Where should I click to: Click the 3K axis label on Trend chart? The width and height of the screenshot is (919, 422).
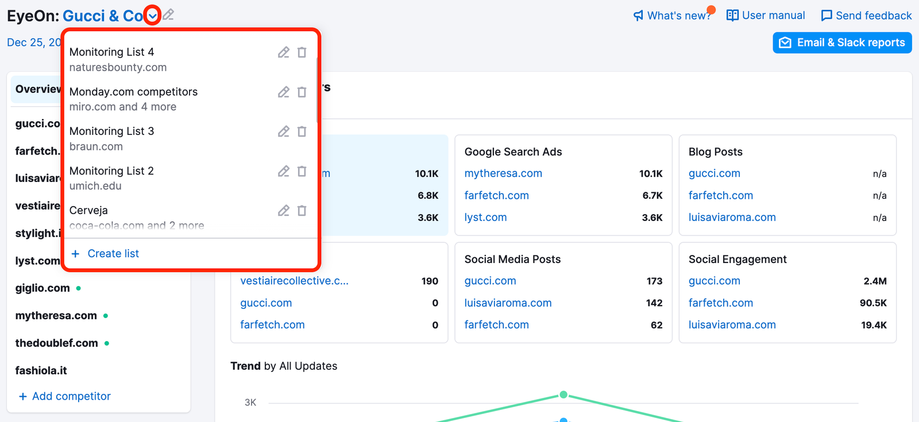[x=250, y=402]
